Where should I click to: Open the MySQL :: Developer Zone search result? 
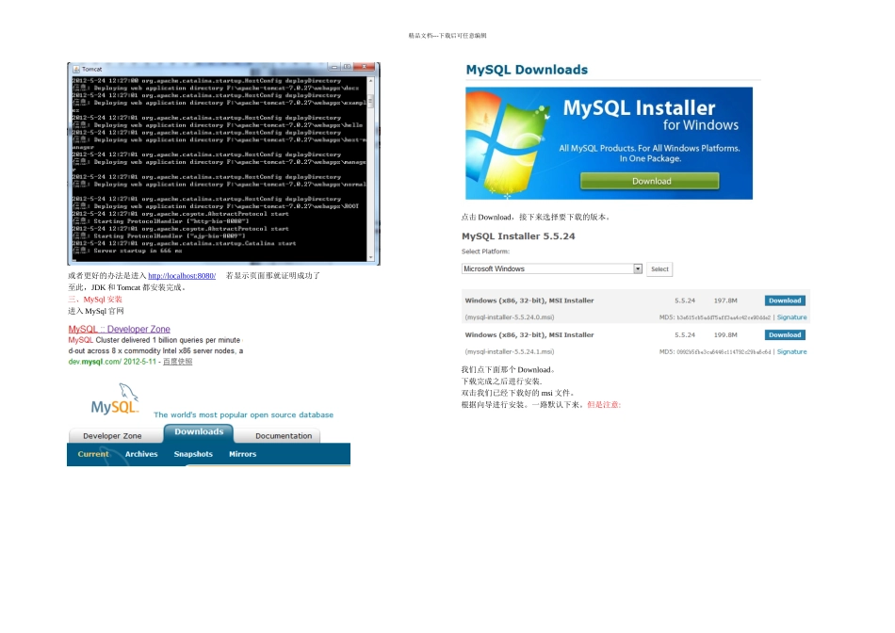click(120, 329)
